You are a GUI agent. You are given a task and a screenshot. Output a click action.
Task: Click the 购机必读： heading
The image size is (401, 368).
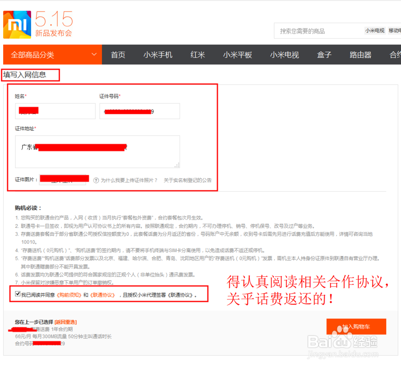[x=28, y=208]
